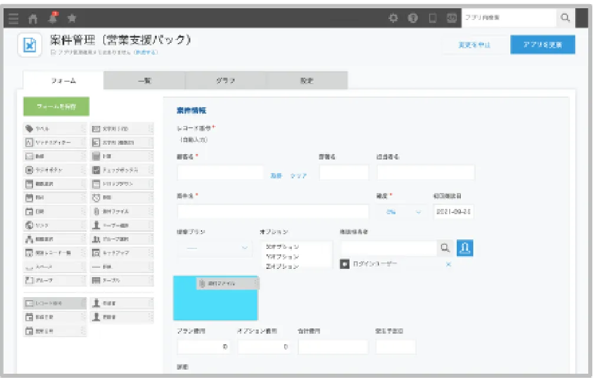Image resolution: width=600 pixels, height=379 pixels.
Task: Select the チェックボックス field in the palette
Action: pyautogui.click(x=121, y=170)
